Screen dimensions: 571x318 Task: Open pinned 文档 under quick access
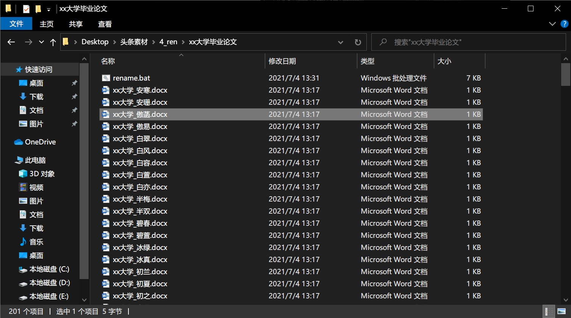tap(36, 110)
